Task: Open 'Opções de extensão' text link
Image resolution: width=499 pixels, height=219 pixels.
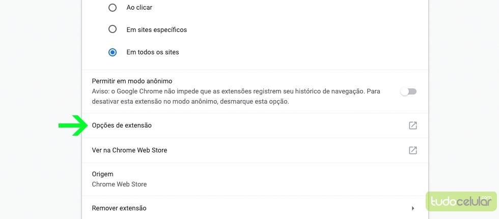Action: tap(122, 126)
